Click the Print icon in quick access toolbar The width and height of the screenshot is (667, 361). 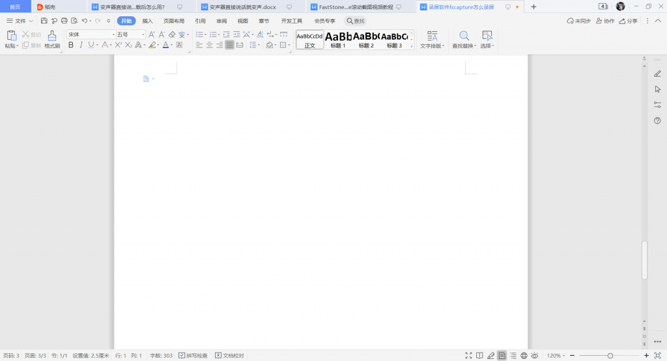click(64, 21)
